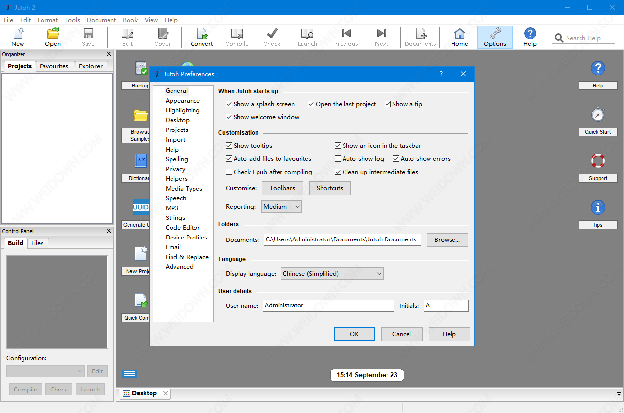
Task: Select Advanced in preferences tree
Action: pos(179,267)
